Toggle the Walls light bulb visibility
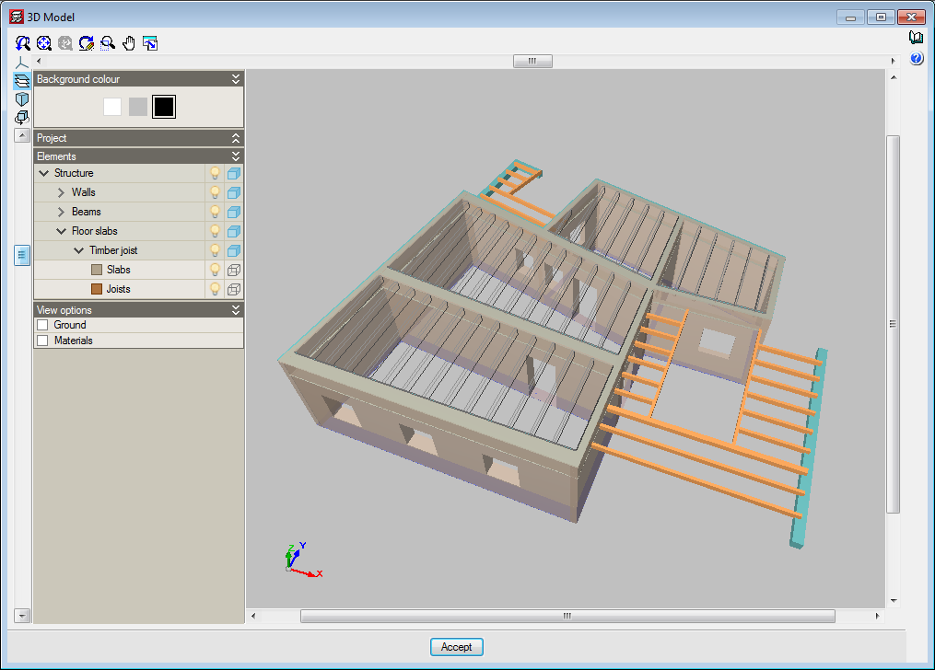This screenshot has height=670, width=935. point(215,192)
